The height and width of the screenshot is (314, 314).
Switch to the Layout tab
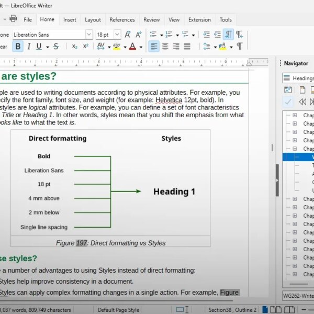93,20
